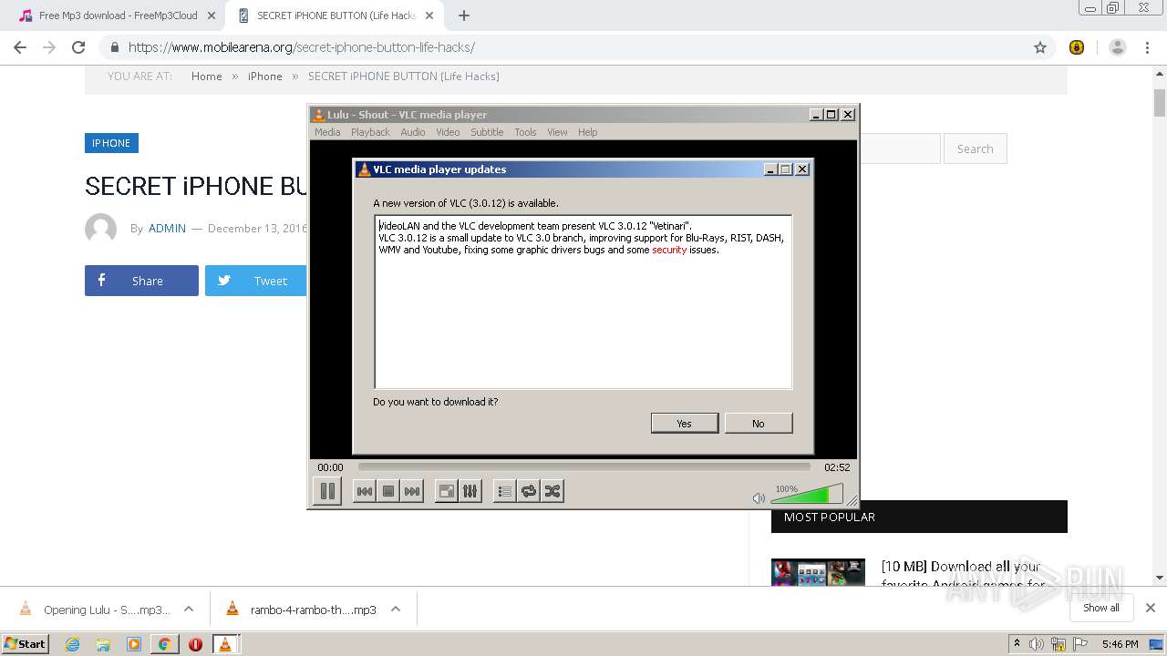Toggle VLC loop mode
This screenshot has height=656, width=1167.
point(528,491)
